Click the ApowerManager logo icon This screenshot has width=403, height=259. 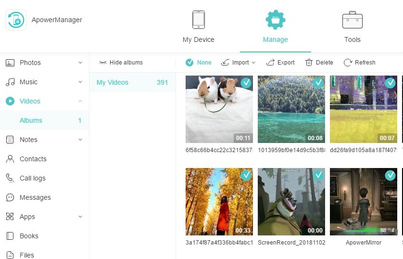click(16, 20)
